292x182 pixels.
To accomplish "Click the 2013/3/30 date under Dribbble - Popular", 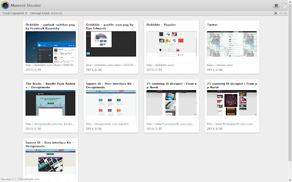I will pos(154,70).
